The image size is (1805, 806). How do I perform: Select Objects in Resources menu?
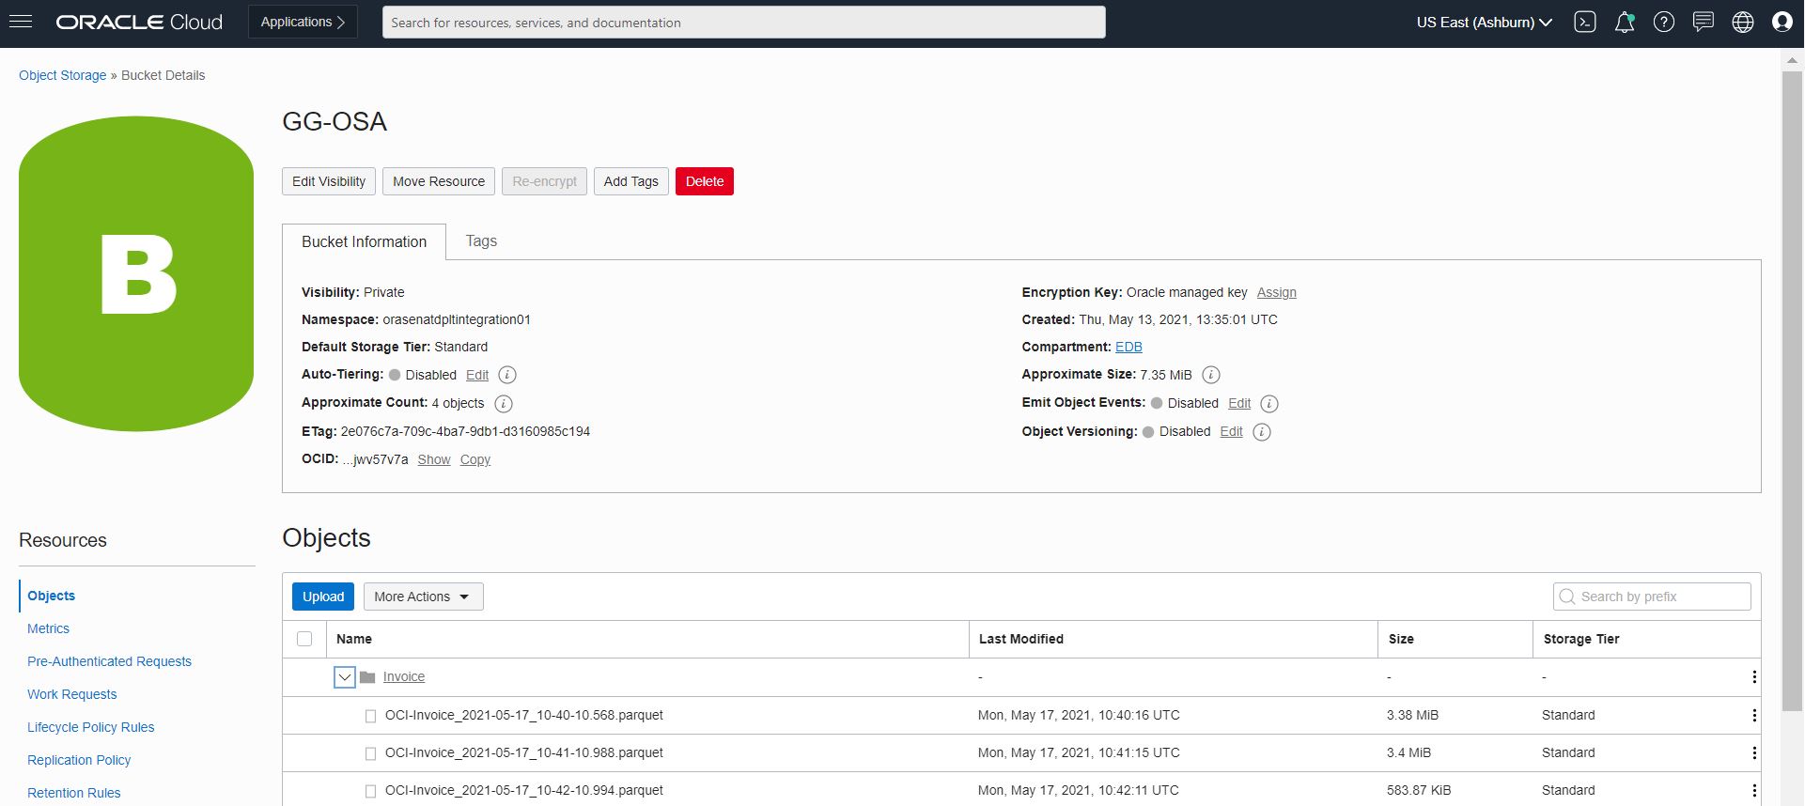pyautogui.click(x=52, y=596)
